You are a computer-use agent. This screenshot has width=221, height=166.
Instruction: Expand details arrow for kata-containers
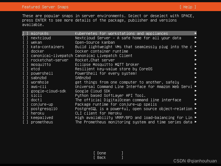point(196,46)
